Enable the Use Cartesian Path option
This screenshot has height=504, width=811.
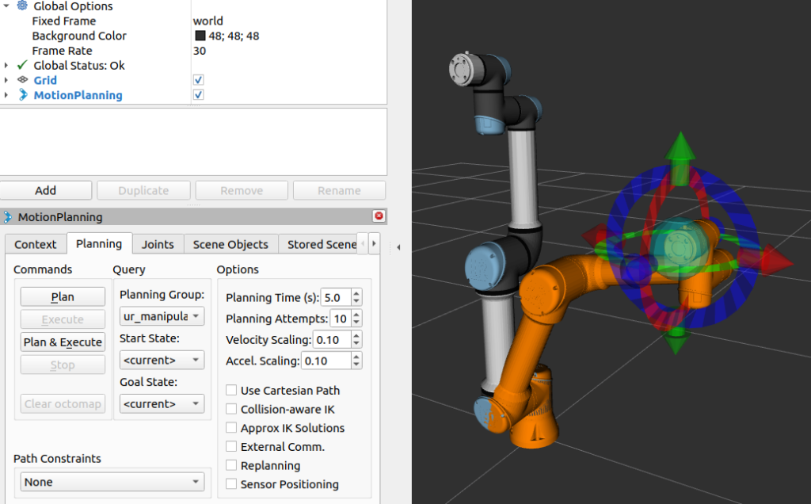pos(231,391)
